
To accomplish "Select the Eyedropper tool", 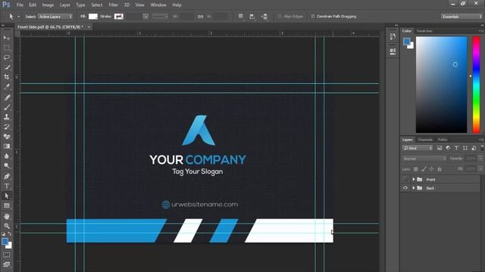I will tap(7, 87).
